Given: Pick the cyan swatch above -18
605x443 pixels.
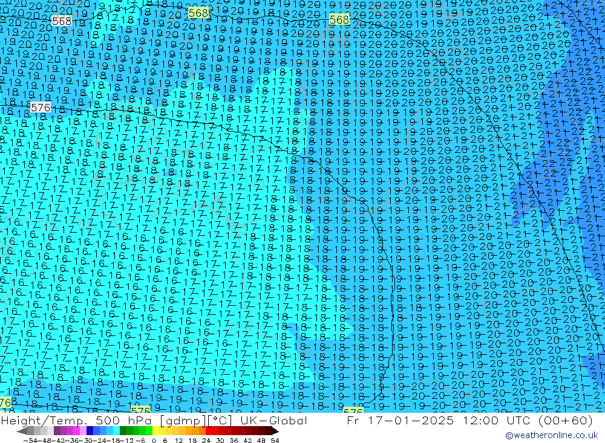Looking at the screenshot, I should 116,431.
